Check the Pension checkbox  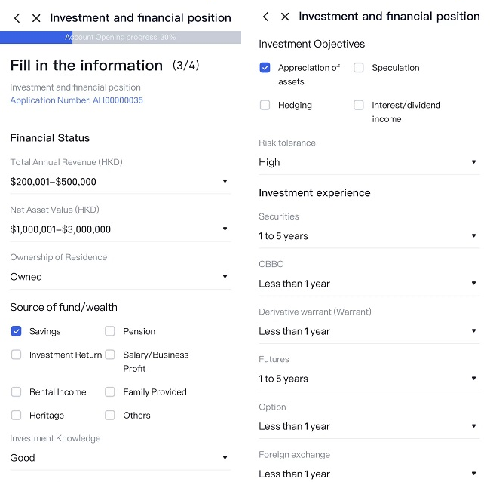110,331
